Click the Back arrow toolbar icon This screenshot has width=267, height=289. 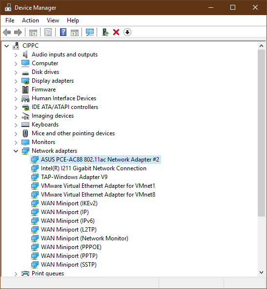[7, 33]
